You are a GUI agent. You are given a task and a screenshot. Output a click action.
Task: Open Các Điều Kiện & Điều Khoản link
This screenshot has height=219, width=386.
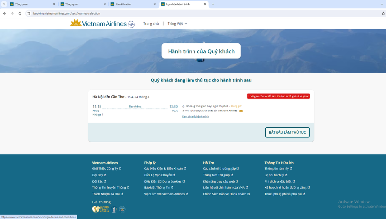(163, 168)
